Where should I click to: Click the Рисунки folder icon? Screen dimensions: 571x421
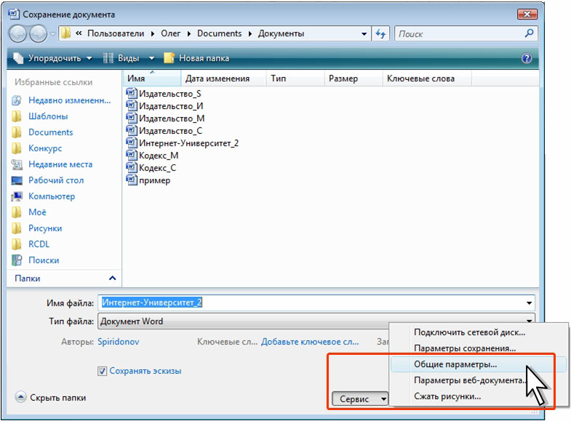(17, 228)
